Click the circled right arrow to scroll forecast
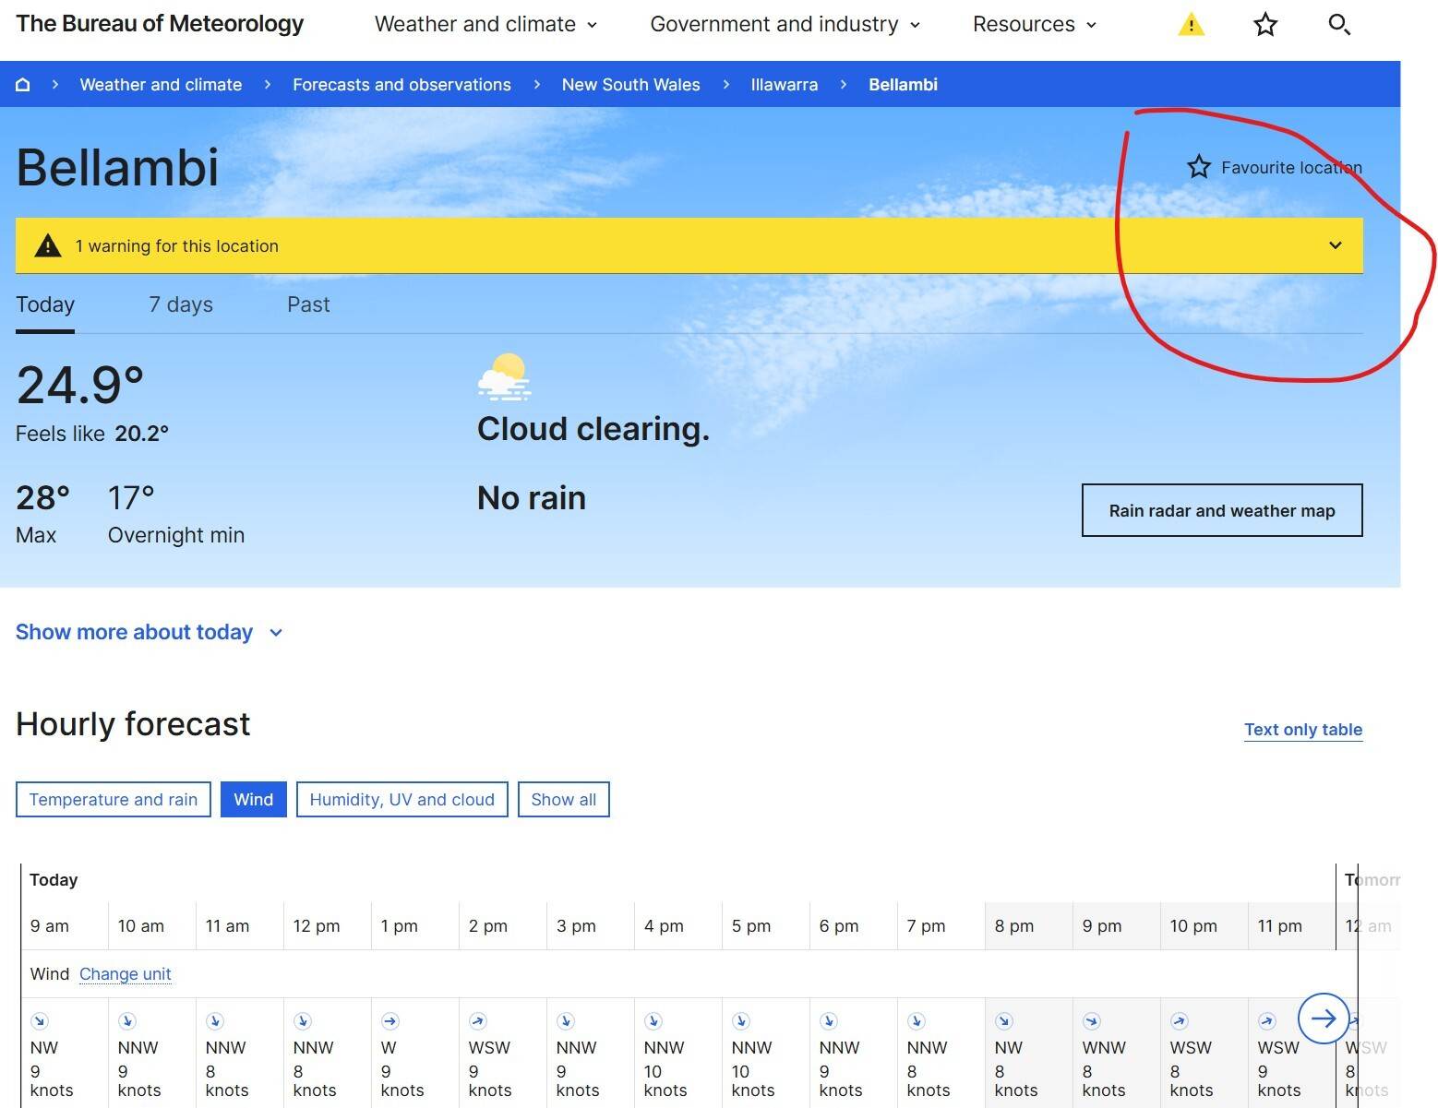Image resolution: width=1438 pixels, height=1108 pixels. pos(1323,1018)
